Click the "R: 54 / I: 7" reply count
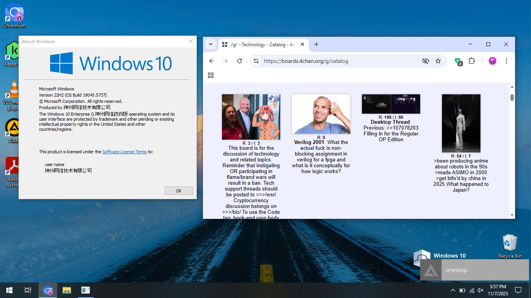This screenshot has width=531, height=298. tap(461, 156)
